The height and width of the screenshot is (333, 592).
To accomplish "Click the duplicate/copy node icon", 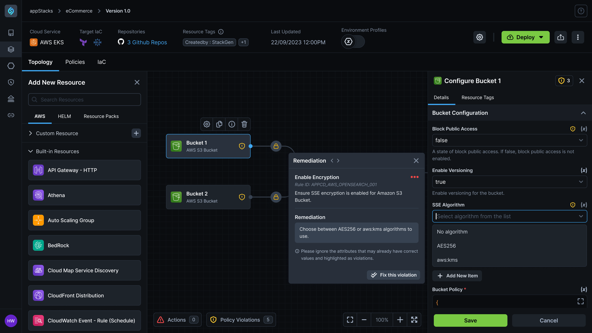I will point(219,124).
